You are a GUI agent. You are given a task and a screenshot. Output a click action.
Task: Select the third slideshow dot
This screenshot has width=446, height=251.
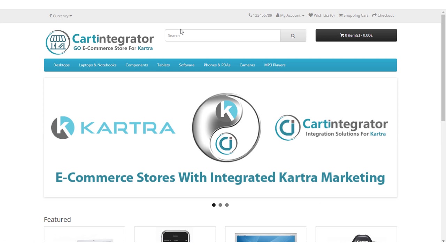(x=227, y=205)
